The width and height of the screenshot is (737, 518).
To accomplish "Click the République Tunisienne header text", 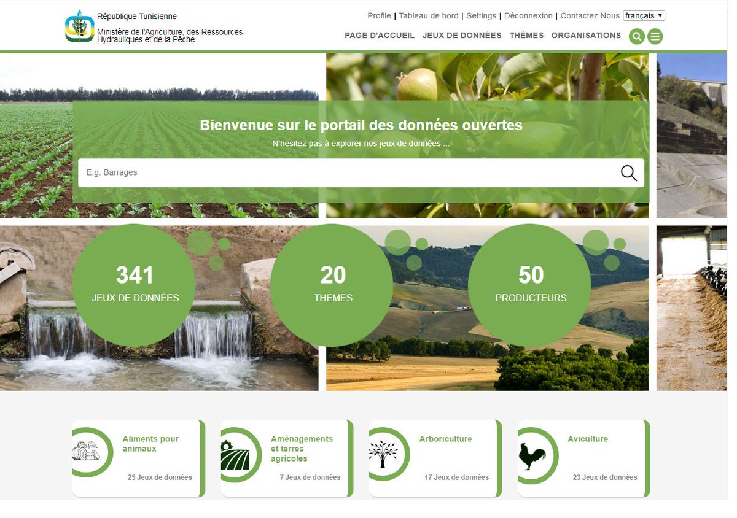I will tap(137, 17).
